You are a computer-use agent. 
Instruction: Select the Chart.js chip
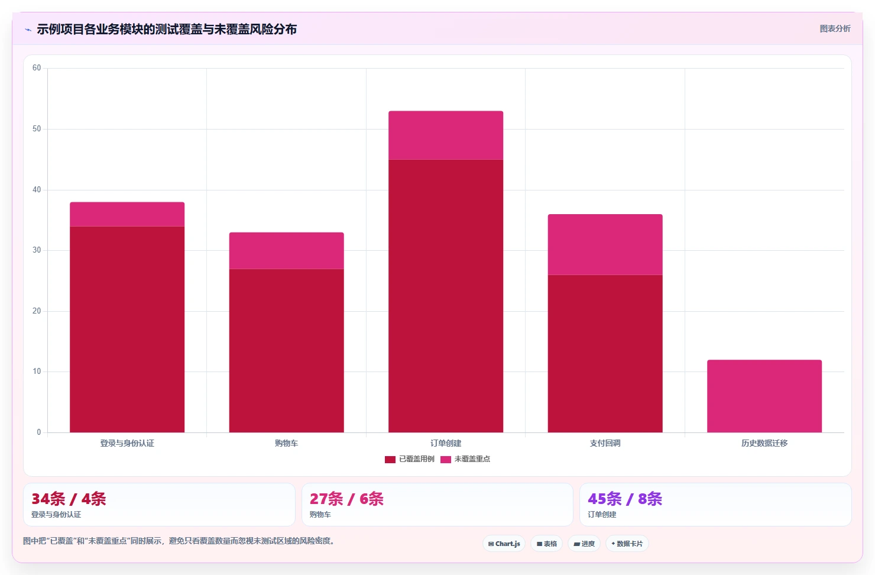coord(504,544)
